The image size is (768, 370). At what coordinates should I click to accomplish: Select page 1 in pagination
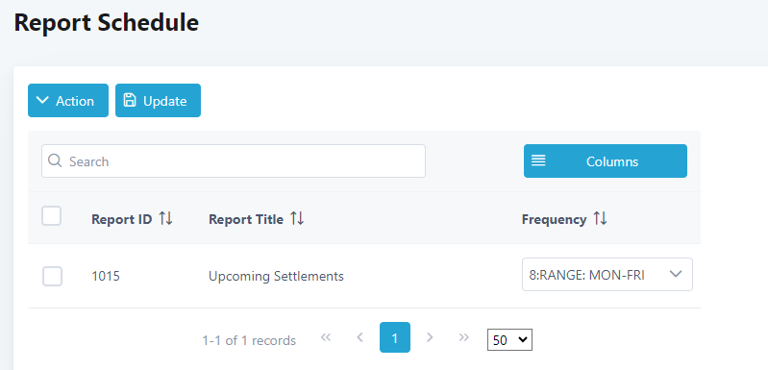(x=395, y=337)
